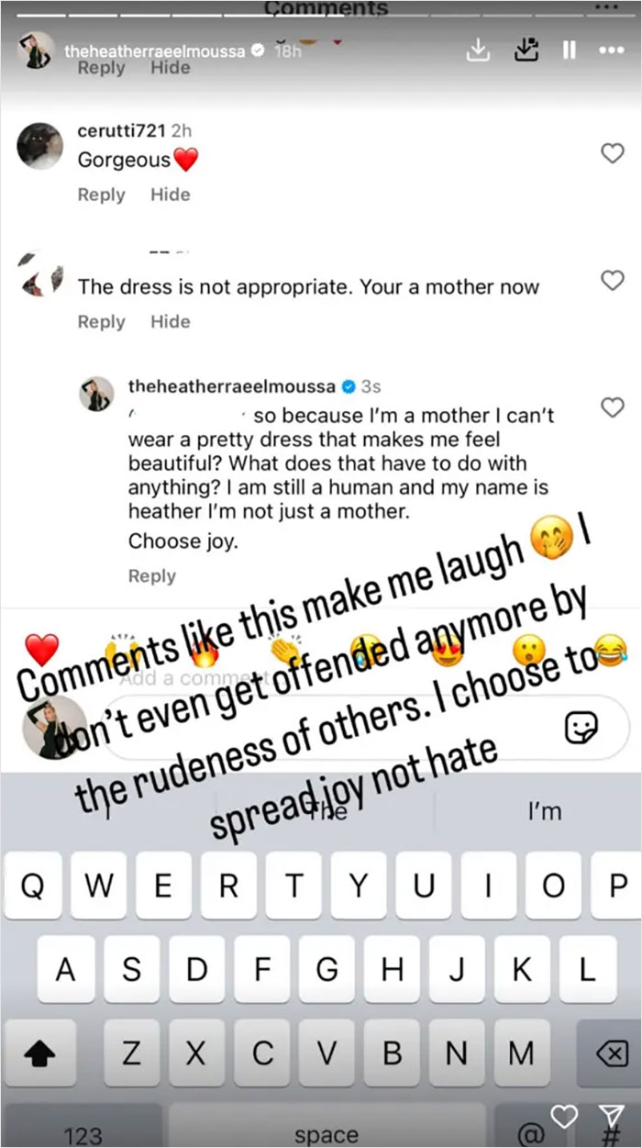The width and height of the screenshot is (642, 1148).
Task: Pause the story playback
Action: (x=570, y=50)
